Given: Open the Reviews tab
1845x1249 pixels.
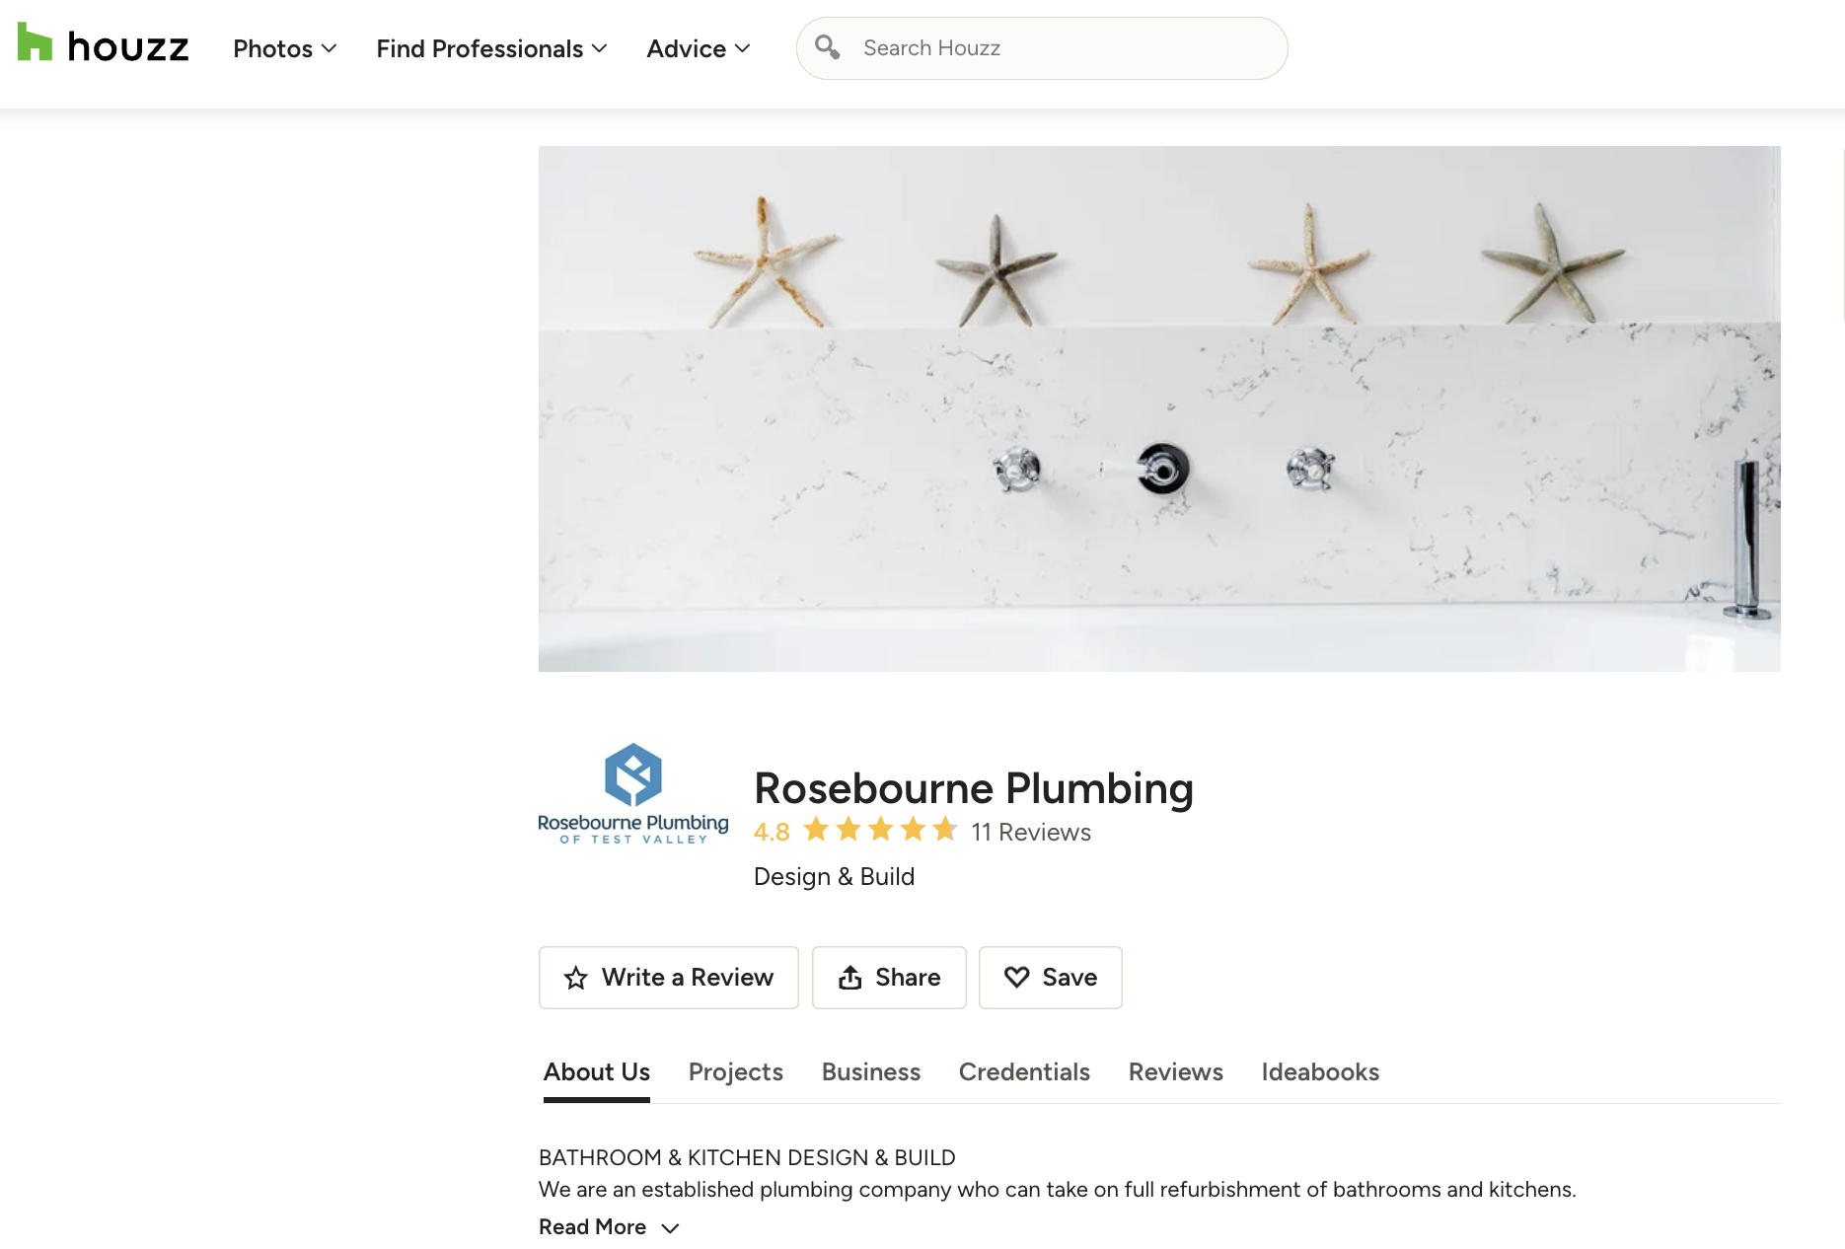Looking at the screenshot, I should coord(1175,1072).
